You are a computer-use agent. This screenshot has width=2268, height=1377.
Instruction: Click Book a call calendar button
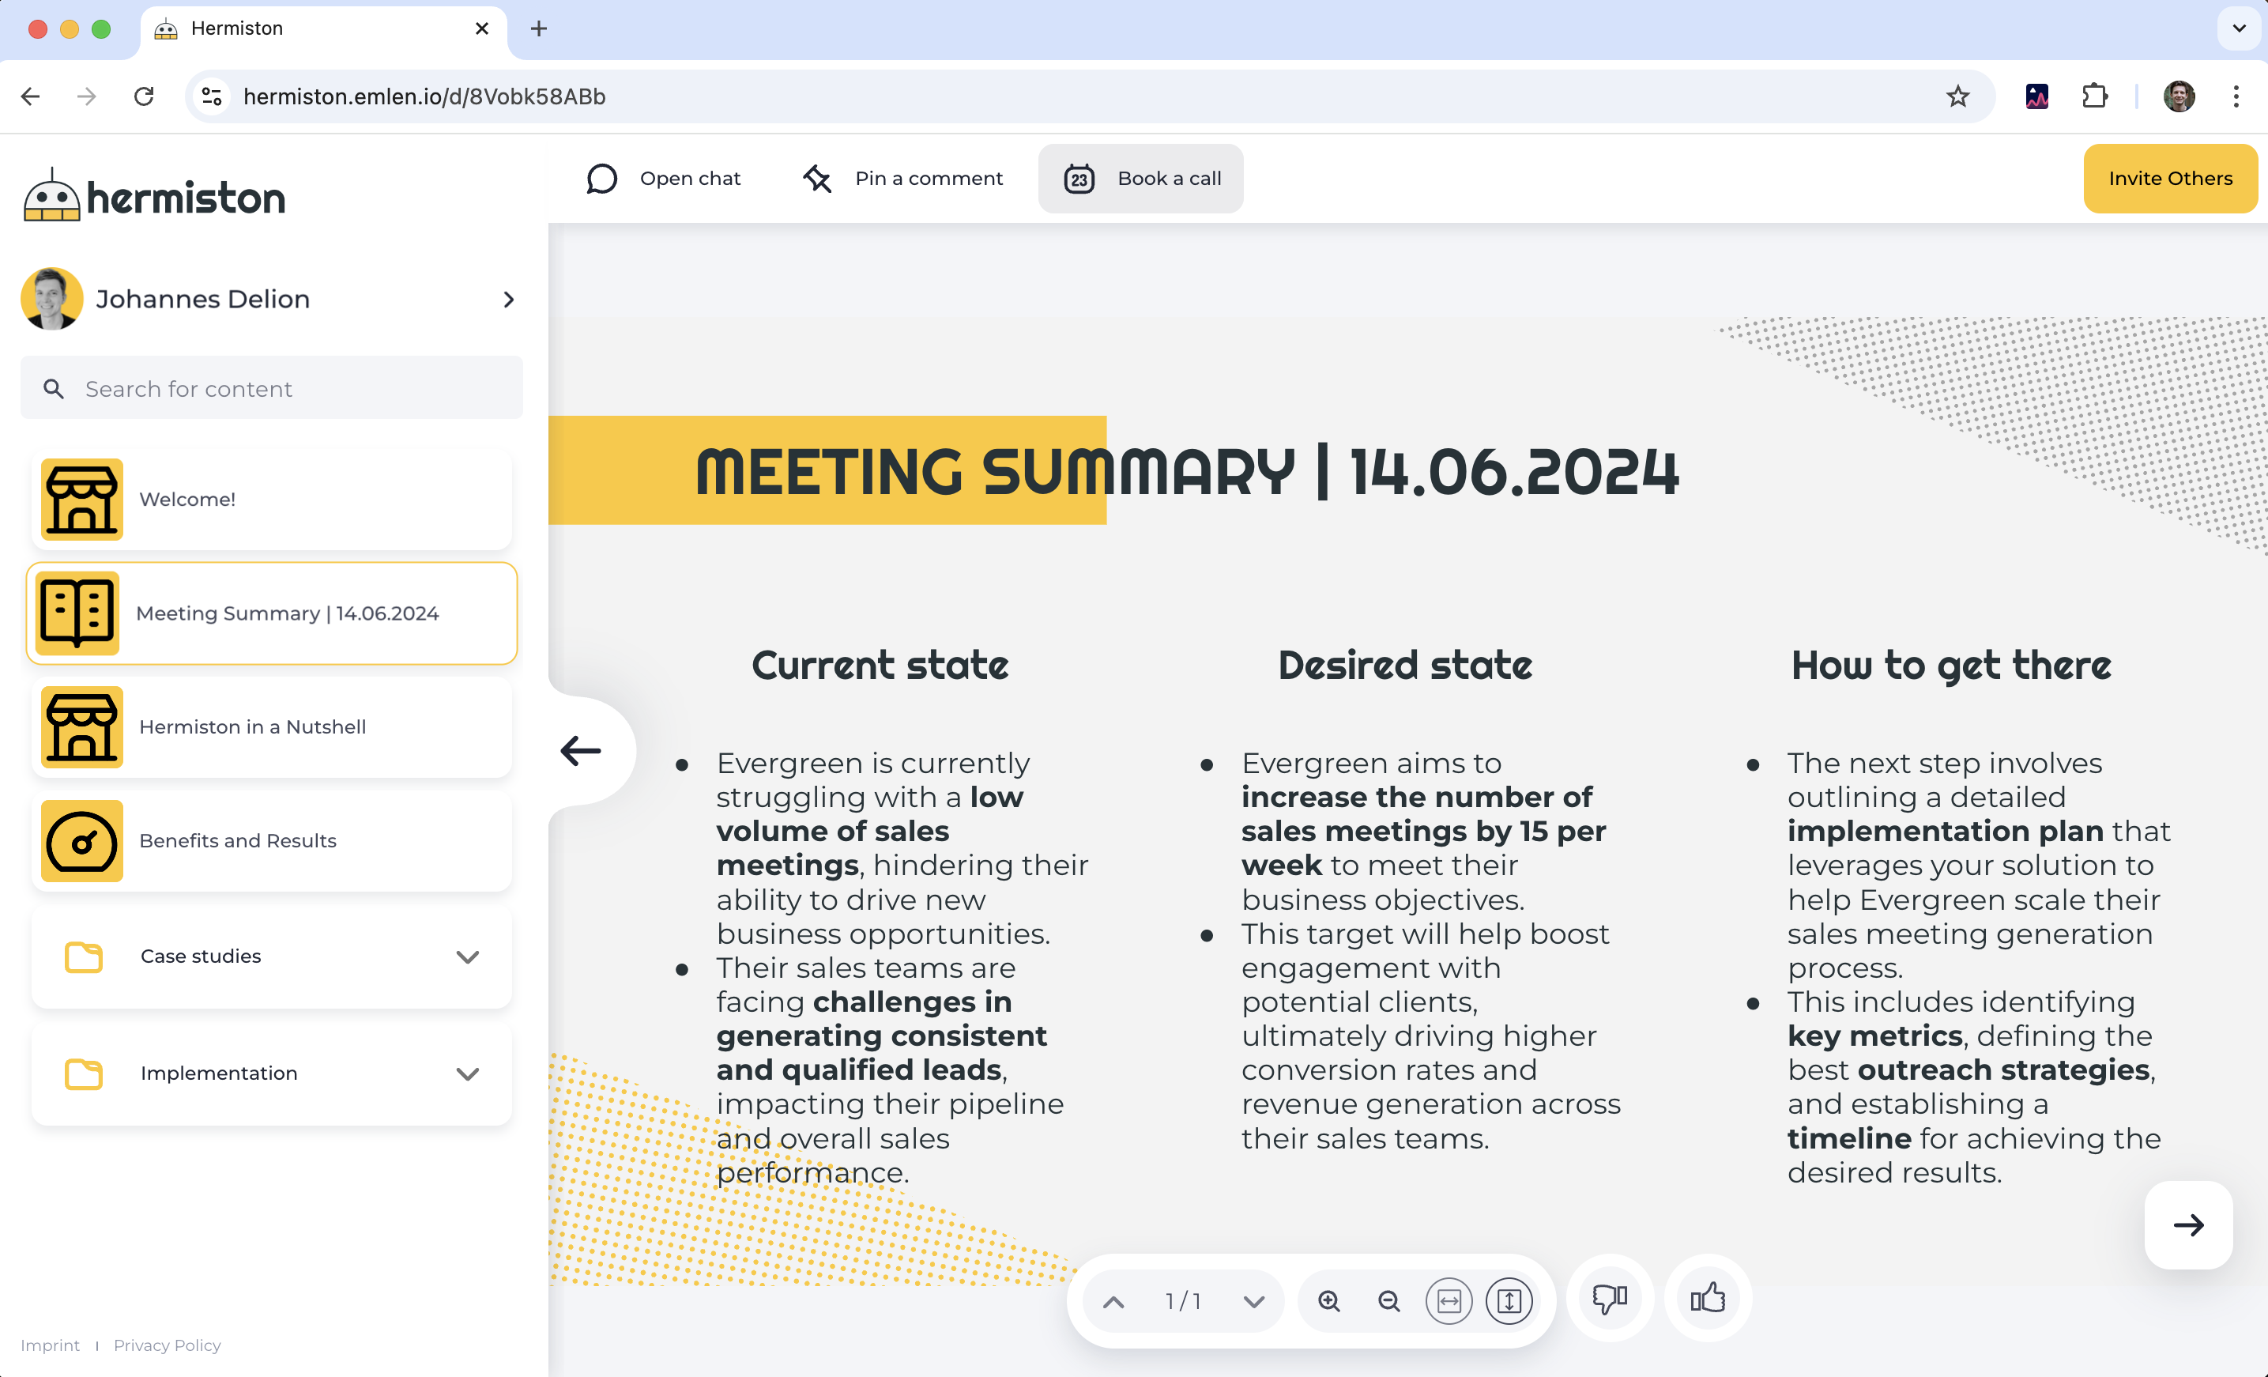click(1140, 179)
